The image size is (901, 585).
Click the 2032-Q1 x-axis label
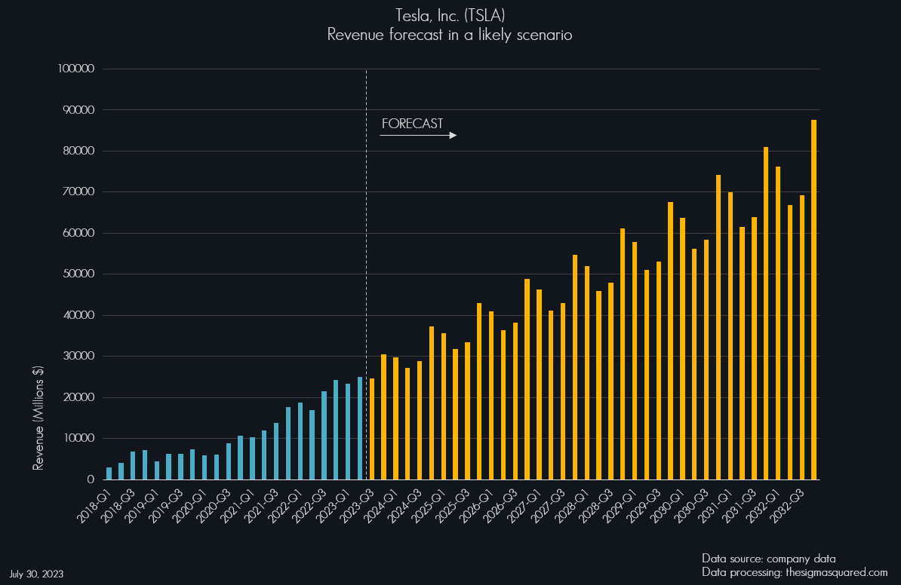click(x=762, y=504)
